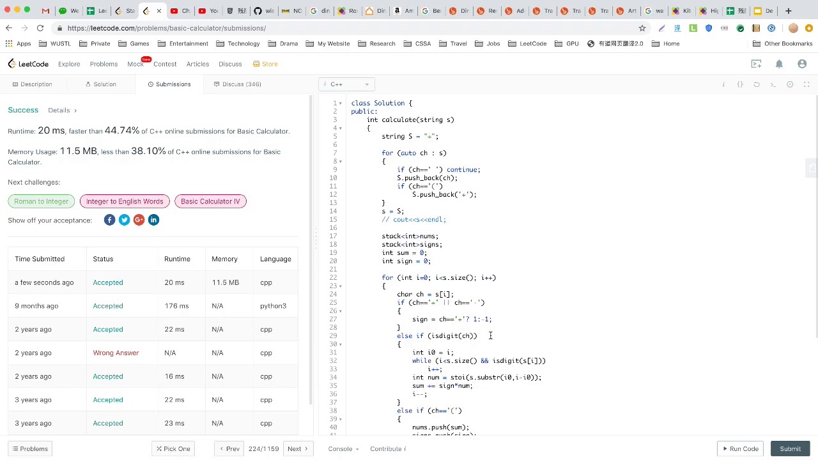This screenshot has height=460, width=818.
Task: Bookmark this page with the star
Action: pyautogui.click(x=642, y=28)
